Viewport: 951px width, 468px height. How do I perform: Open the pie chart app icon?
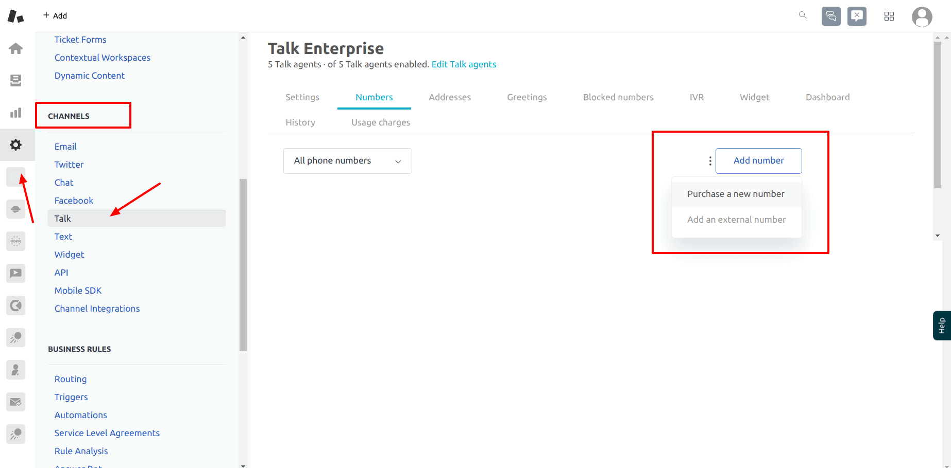coord(16,305)
